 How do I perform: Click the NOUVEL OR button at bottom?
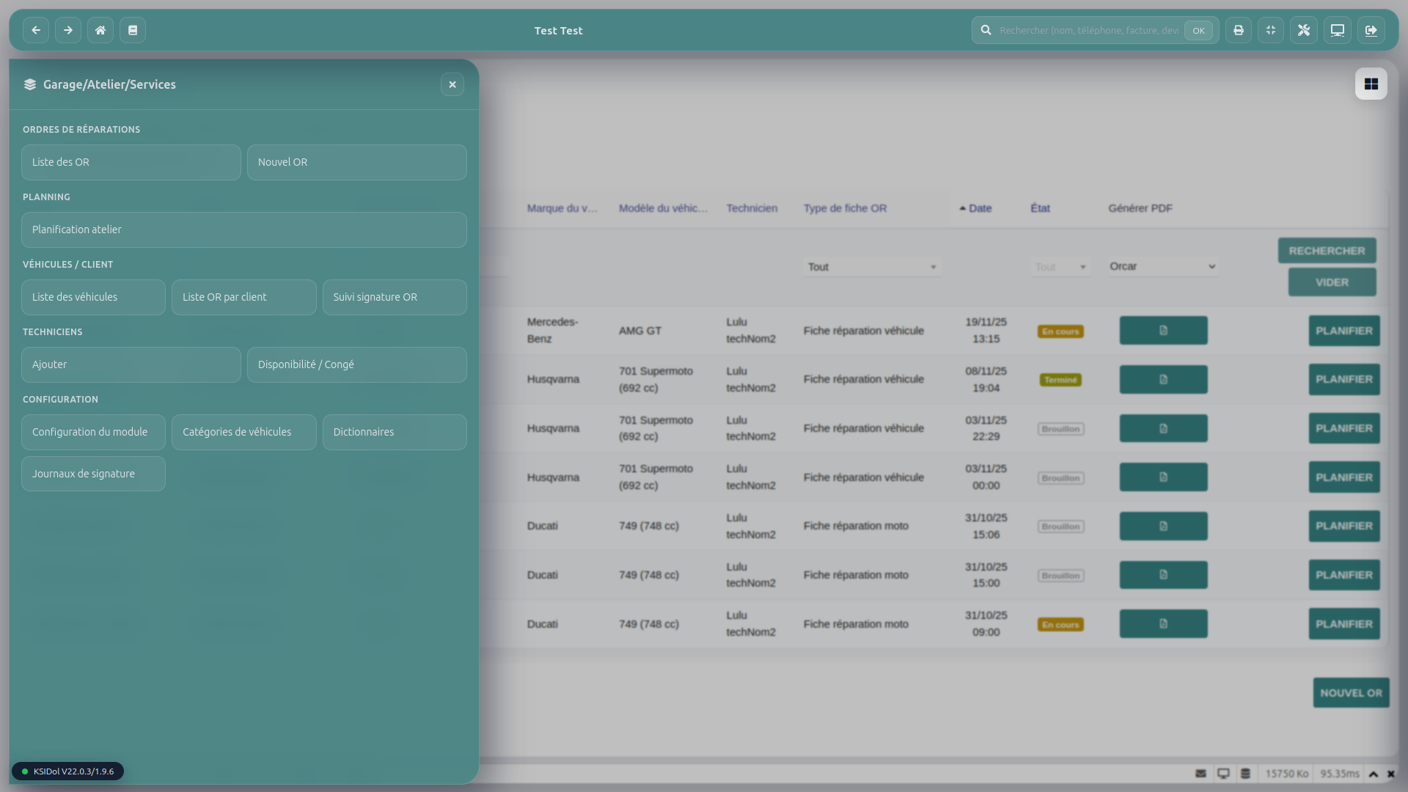pyautogui.click(x=1351, y=693)
